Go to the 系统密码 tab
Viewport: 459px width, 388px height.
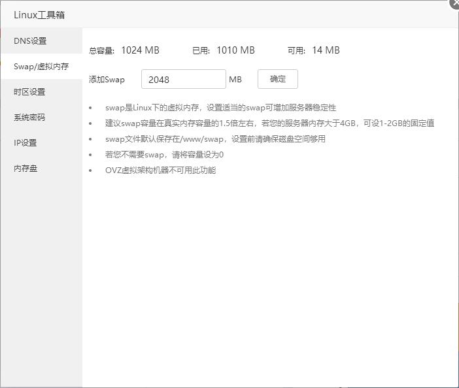(29, 118)
